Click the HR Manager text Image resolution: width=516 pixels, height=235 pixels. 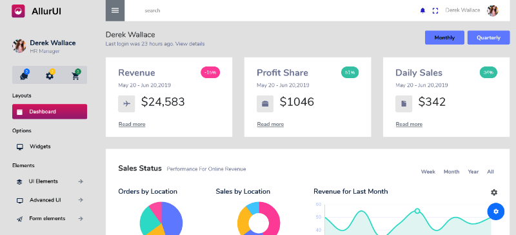[45, 52]
